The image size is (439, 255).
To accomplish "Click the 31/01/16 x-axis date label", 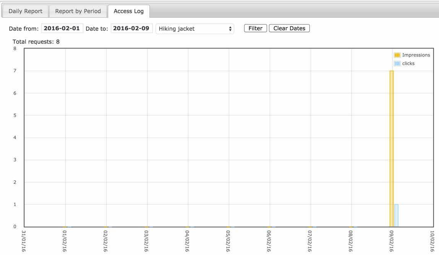I will (24, 240).
